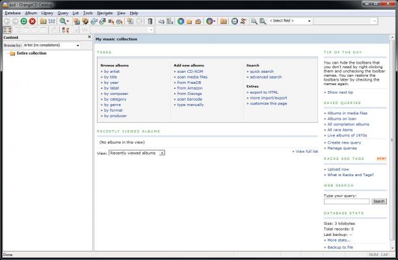Image resolution: width=398 pixels, height=260 pixels.
Task: Browse albums by artist link
Action: click(x=112, y=71)
